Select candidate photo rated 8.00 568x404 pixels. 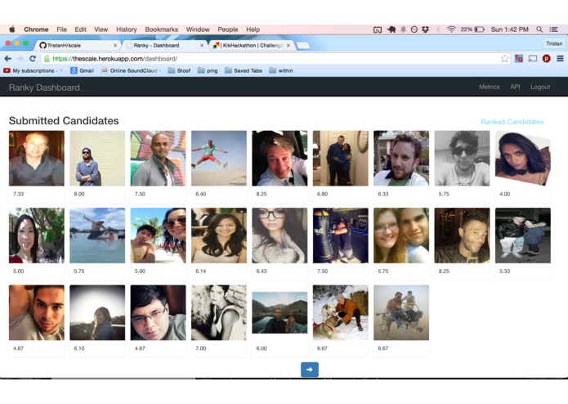tap(97, 159)
